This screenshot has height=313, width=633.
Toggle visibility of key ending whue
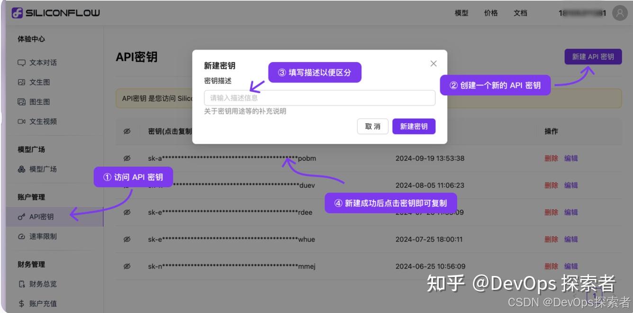tap(126, 239)
